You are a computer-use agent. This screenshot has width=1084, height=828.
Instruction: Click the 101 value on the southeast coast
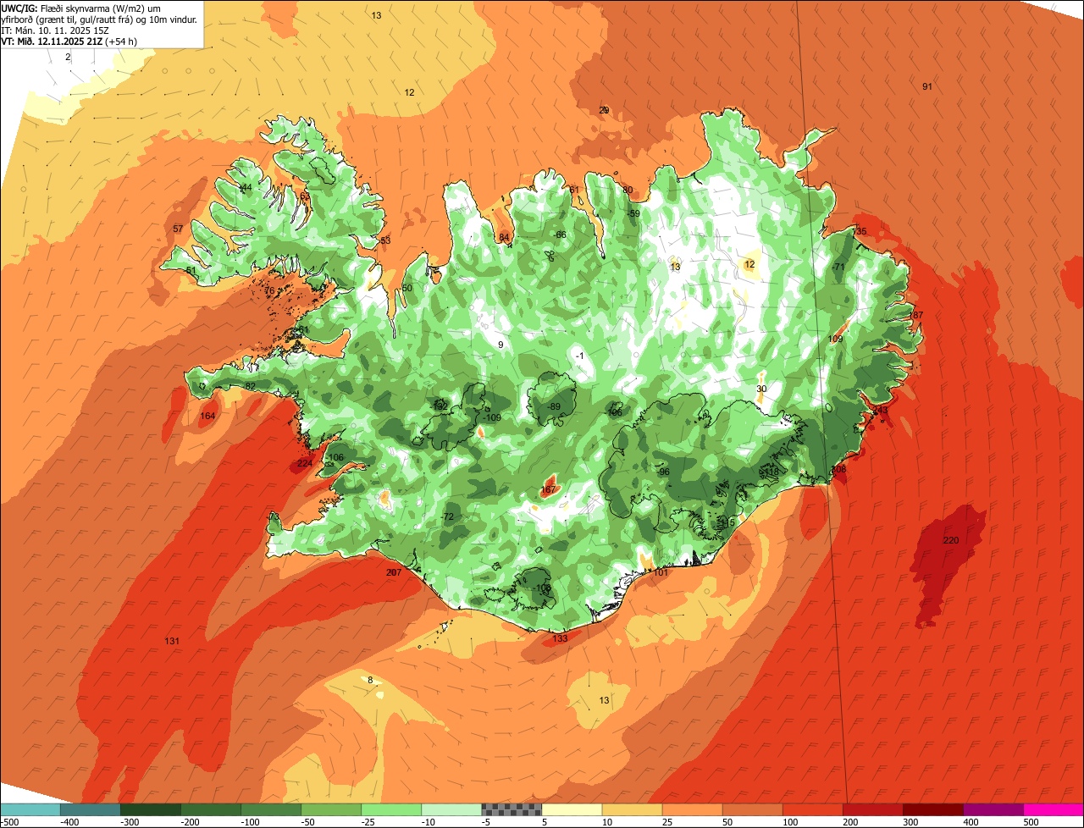point(661,572)
